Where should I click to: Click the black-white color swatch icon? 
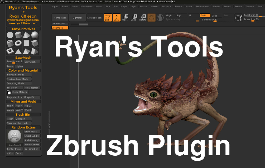(x=9, y=92)
